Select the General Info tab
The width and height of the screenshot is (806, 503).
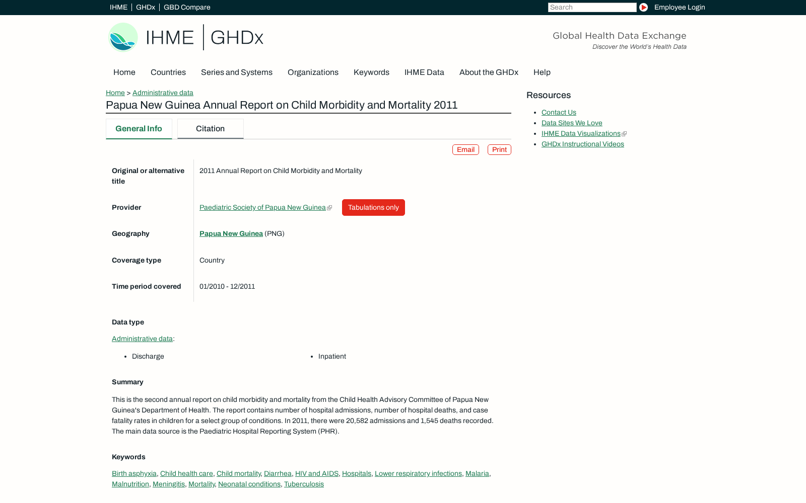click(x=139, y=129)
